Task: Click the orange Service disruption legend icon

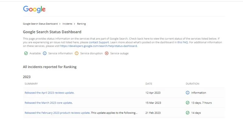Action: click(x=77, y=53)
